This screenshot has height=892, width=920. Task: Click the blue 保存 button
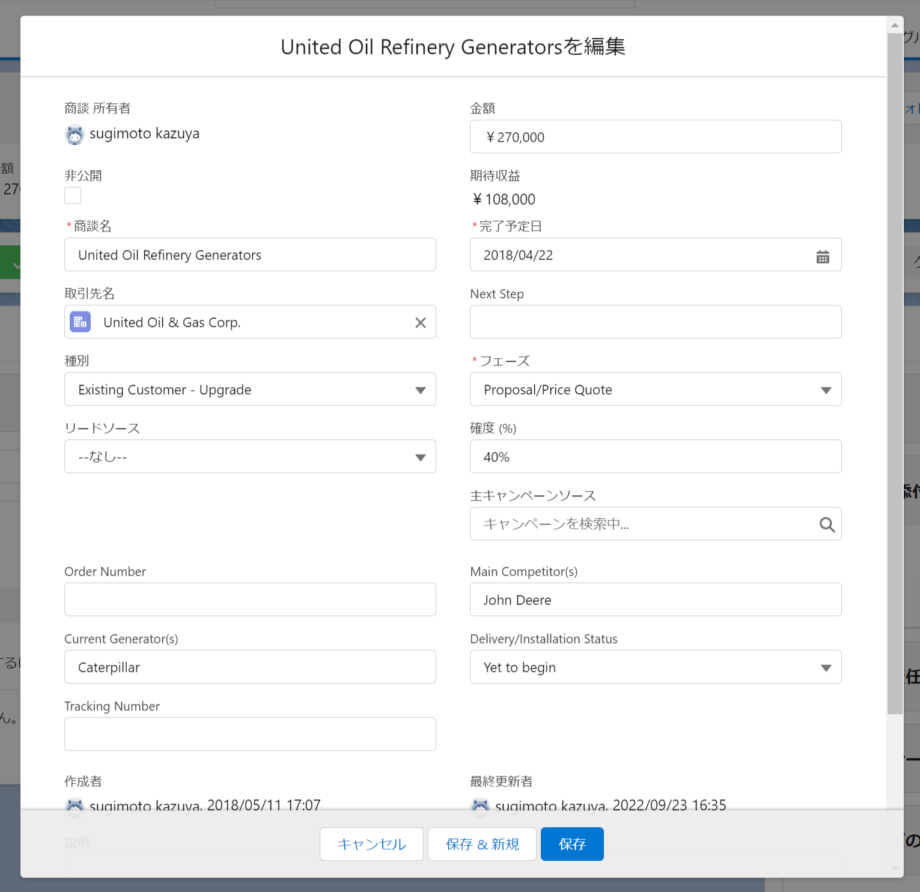click(x=572, y=844)
